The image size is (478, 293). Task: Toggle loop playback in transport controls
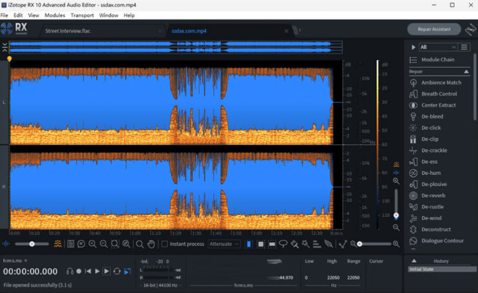[117, 272]
